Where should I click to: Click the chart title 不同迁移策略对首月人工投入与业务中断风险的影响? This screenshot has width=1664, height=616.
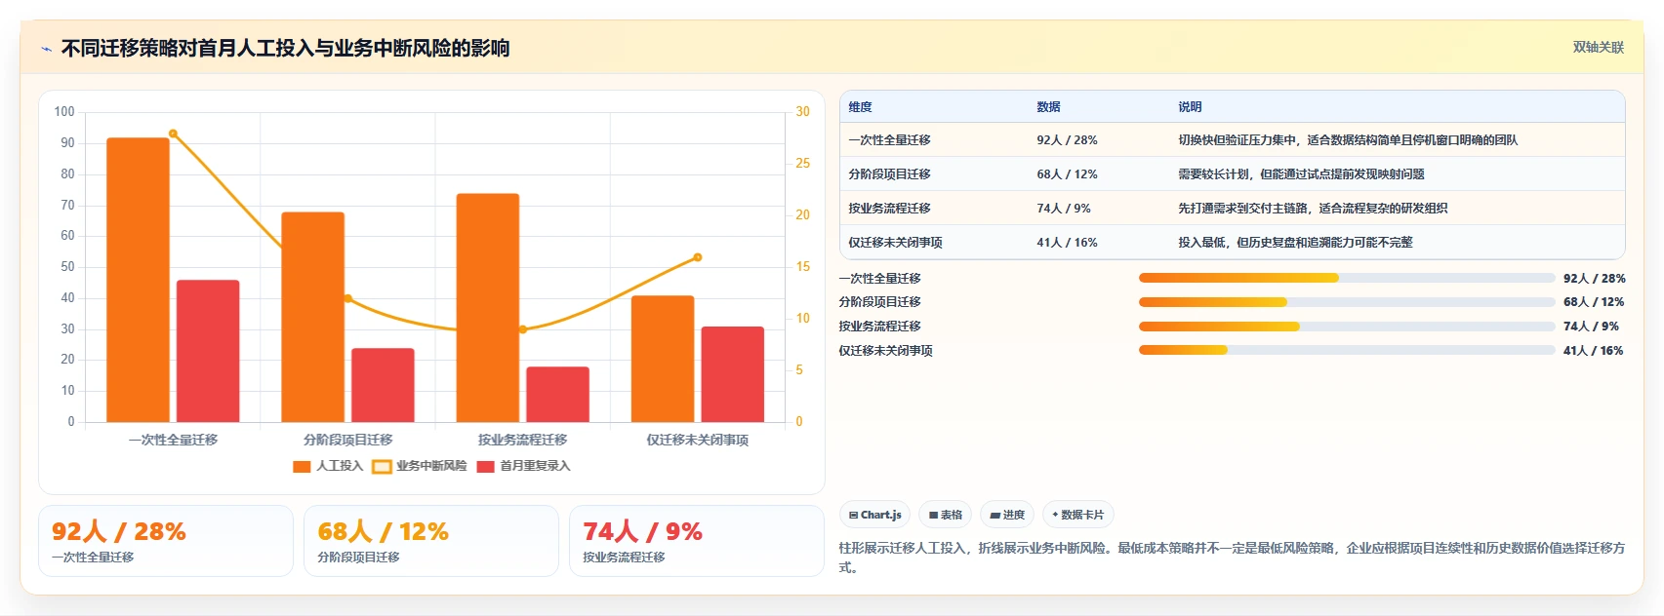pos(285,48)
